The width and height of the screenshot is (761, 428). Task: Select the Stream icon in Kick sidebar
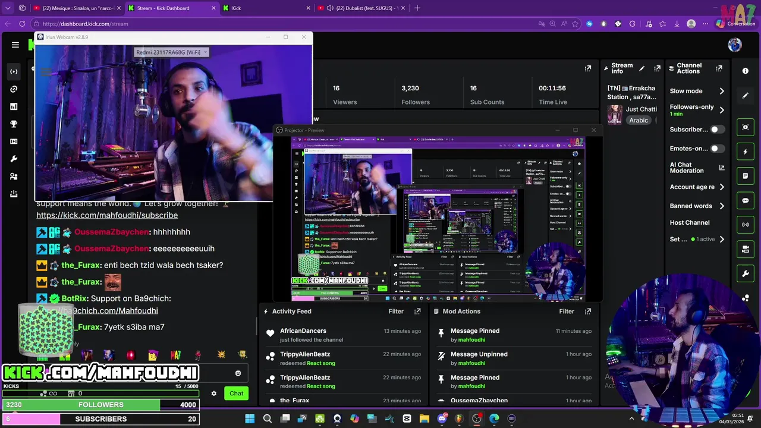14,71
